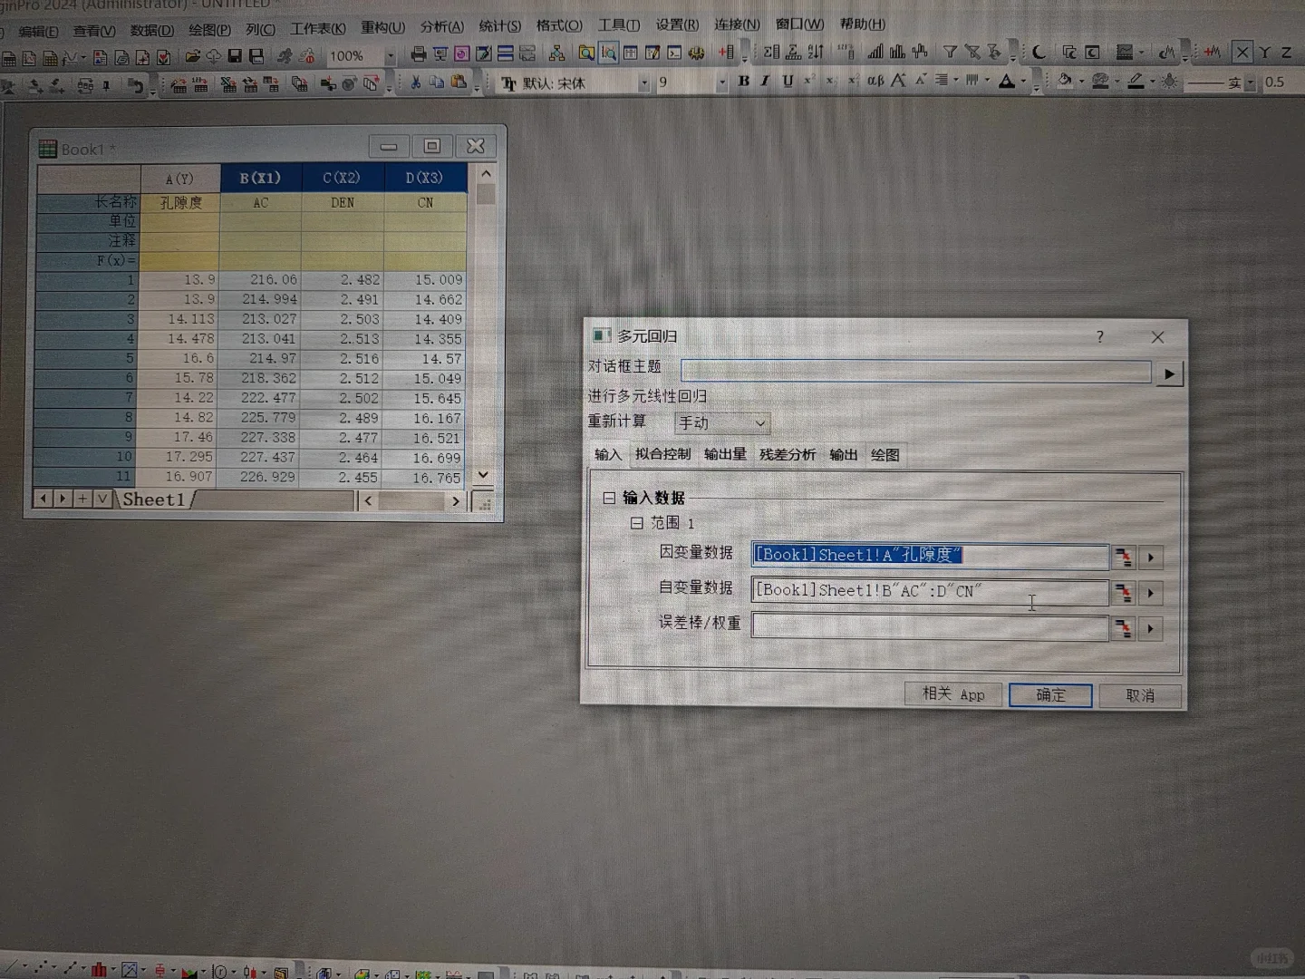Image resolution: width=1305 pixels, height=979 pixels.
Task: Save the Origin project
Action: click(234, 56)
